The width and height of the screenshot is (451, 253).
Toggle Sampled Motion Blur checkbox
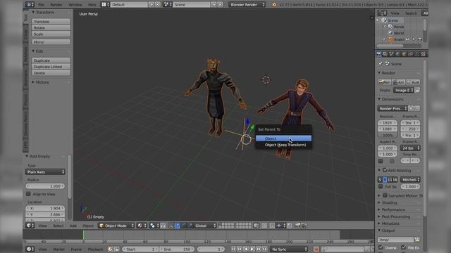coord(385,195)
